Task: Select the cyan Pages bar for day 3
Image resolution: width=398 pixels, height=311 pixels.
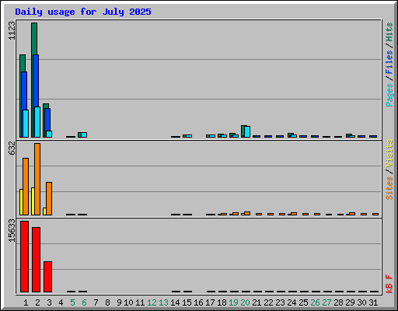Action: [x=49, y=134]
